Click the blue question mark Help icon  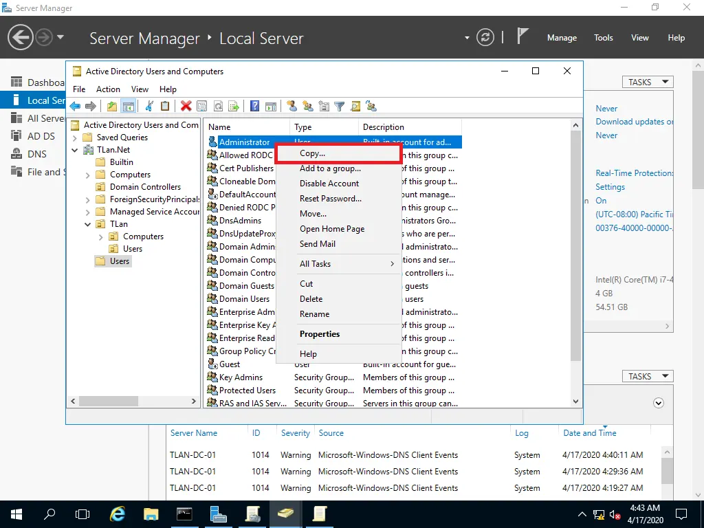tap(254, 107)
